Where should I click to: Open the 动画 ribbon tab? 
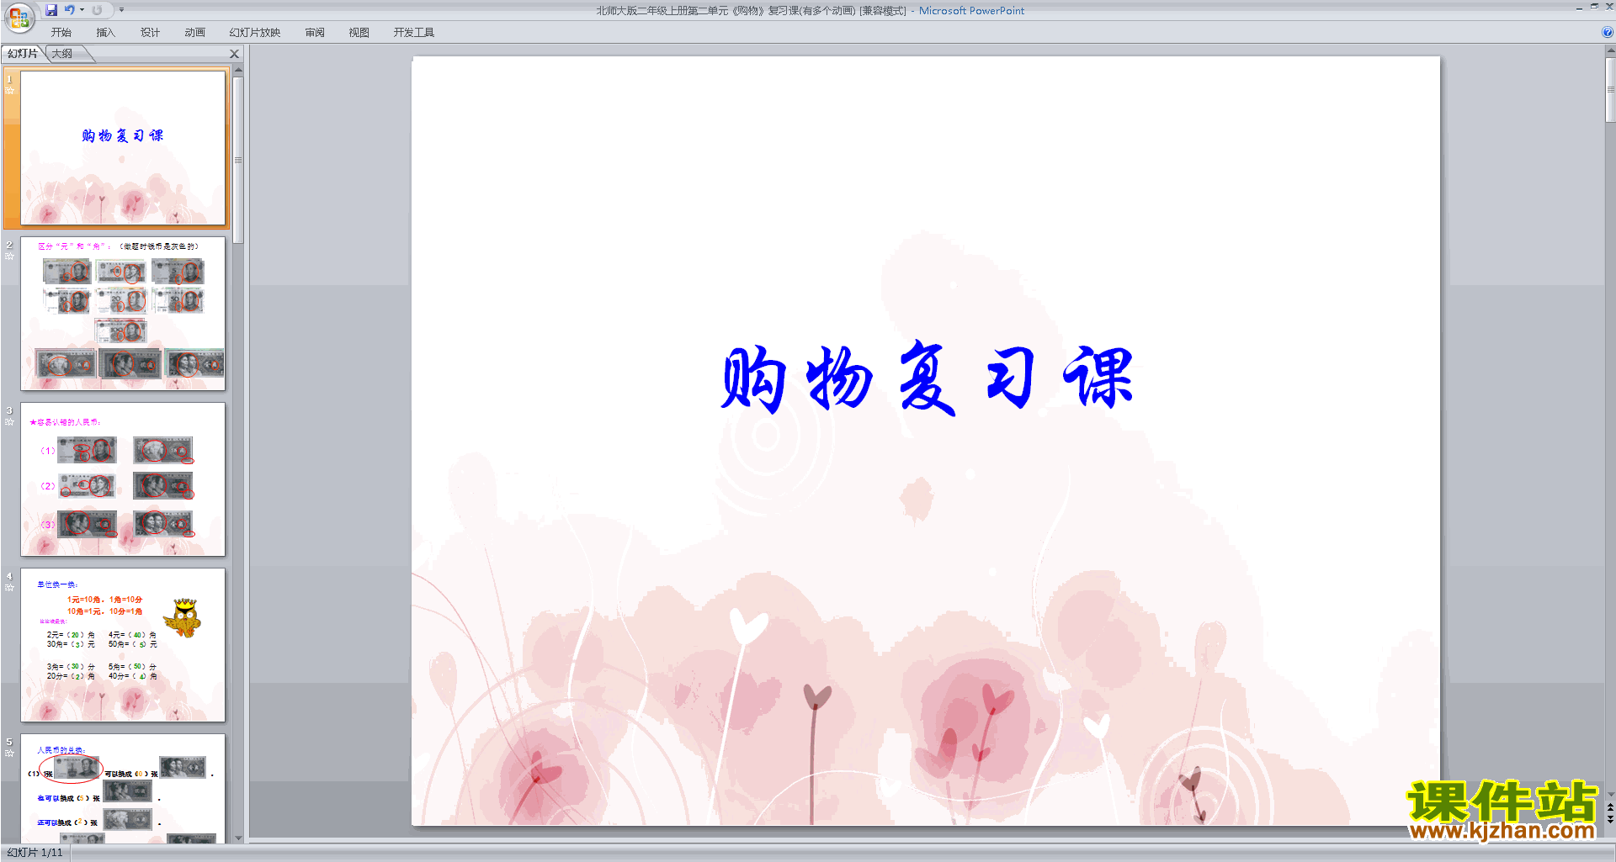[x=194, y=33]
